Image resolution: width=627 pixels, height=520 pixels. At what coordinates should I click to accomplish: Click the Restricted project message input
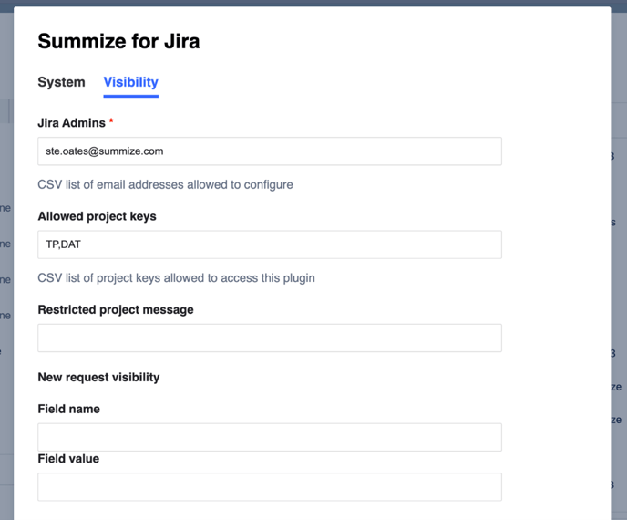coord(270,338)
